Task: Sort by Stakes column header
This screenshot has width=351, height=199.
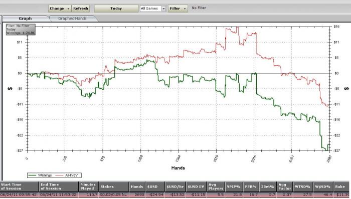Action: (x=114, y=186)
